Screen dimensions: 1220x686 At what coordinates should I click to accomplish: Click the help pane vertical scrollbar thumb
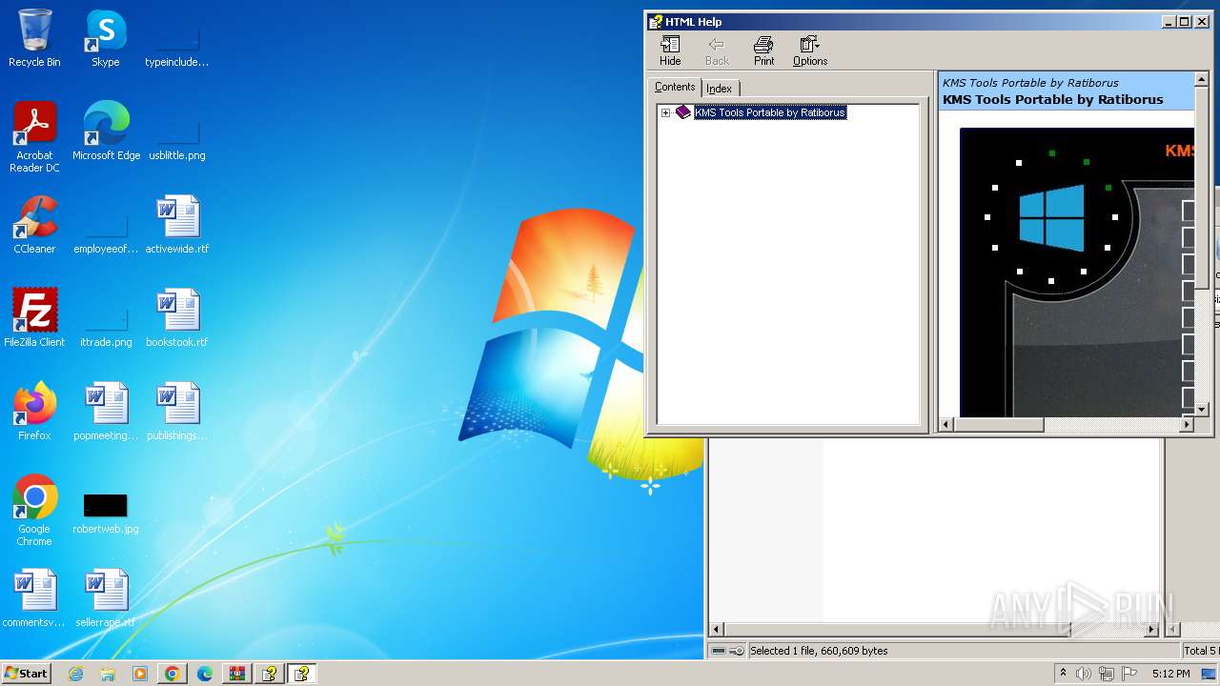[1202, 188]
